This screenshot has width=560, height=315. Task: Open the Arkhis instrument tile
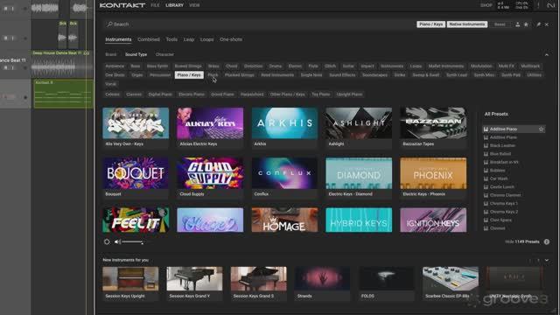click(284, 128)
